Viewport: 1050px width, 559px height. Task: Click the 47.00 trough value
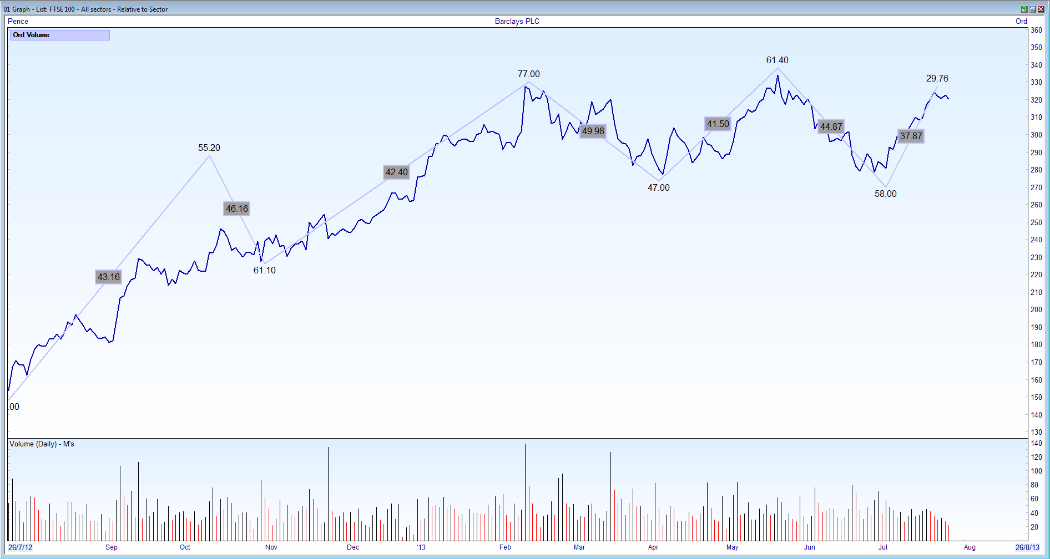[658, 187]
